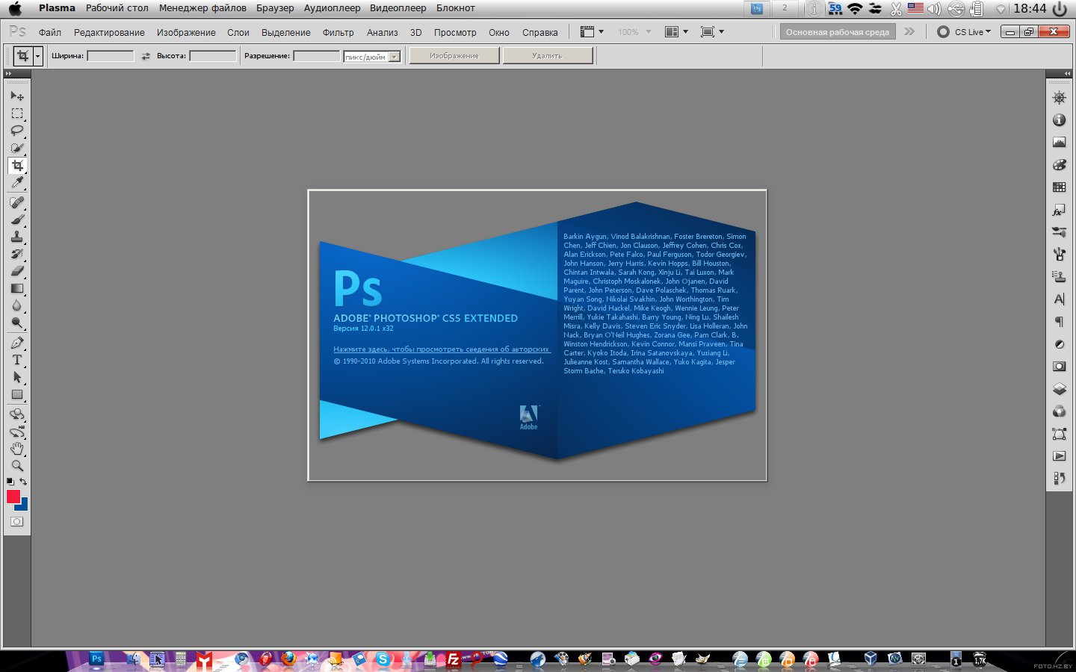The height and width of the screenshot is (672, 1076).
Task: Toggle Quick Mask mode
Action: (x=17, y=522)
